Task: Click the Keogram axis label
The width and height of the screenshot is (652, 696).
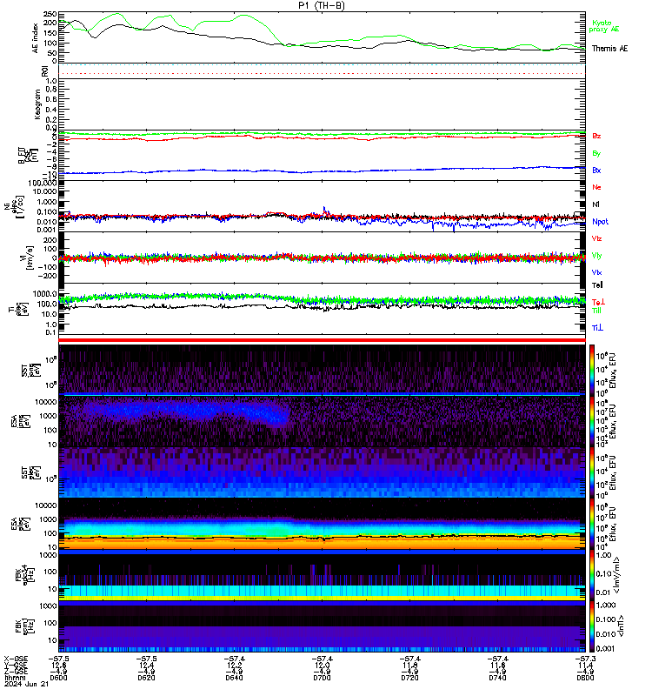Action: click(37, 104)
